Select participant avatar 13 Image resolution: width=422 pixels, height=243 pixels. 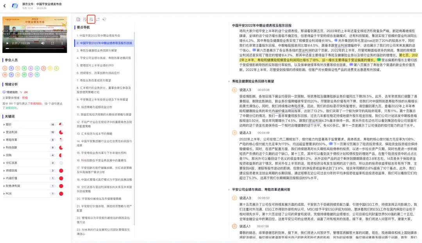point(24,75)
